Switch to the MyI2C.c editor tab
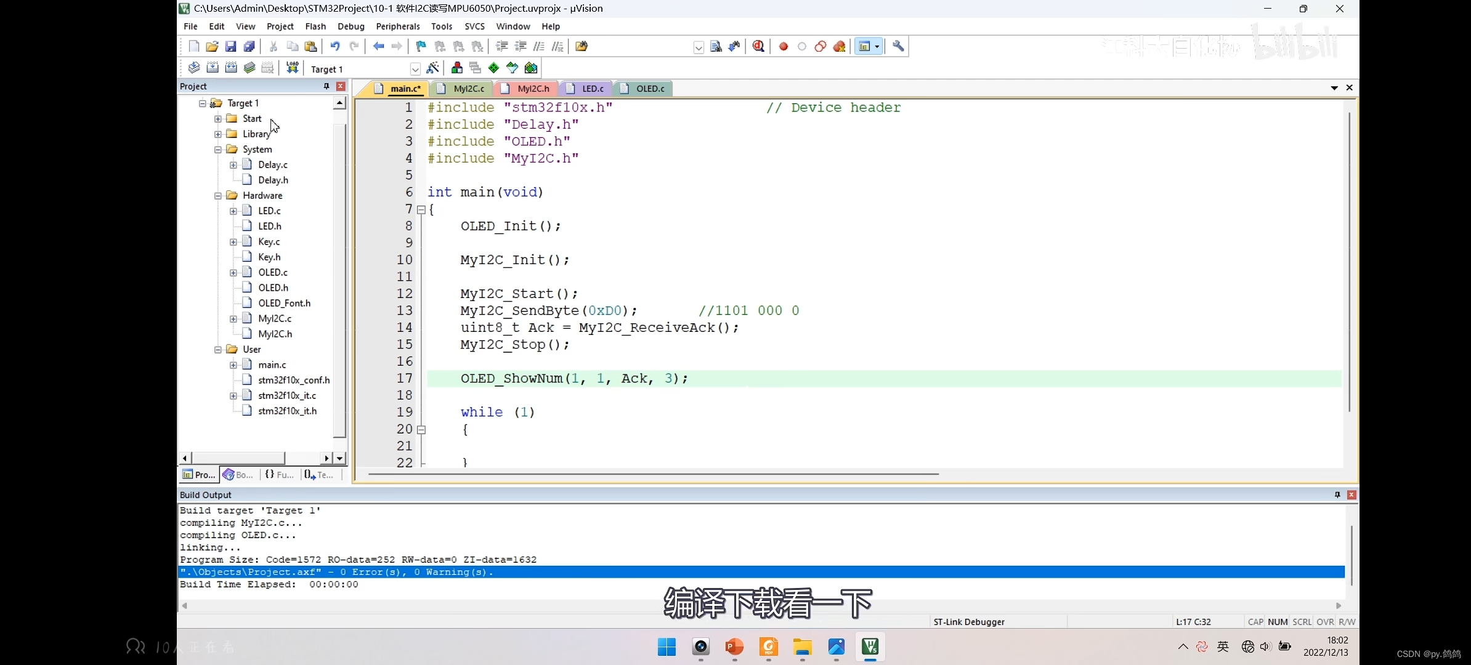Screen dimensions: 1471x665 click(x=462, y=89)
